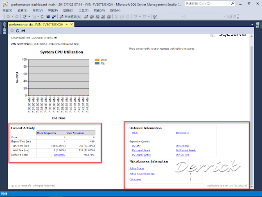262x197 pixels.
Task: Click the Analysis Services DAX Query icon
Action: (x=109, y=16)
